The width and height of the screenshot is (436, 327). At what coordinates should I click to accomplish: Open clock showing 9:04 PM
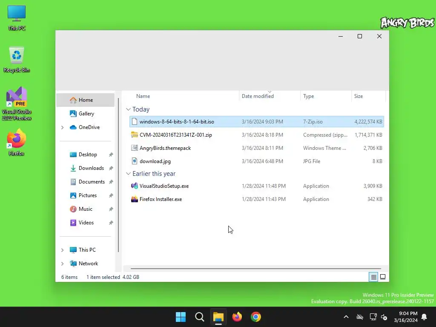tap(406, 317)
